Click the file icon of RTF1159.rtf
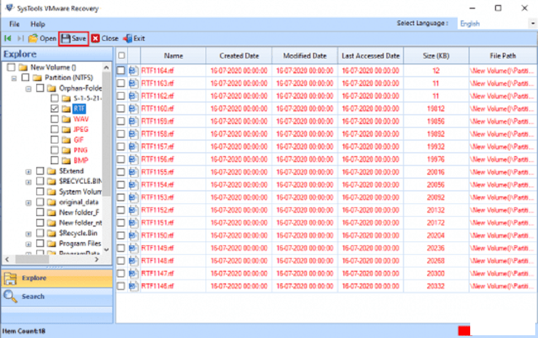The height and width of the screenshot is (338, 538). tap(133, 121)
